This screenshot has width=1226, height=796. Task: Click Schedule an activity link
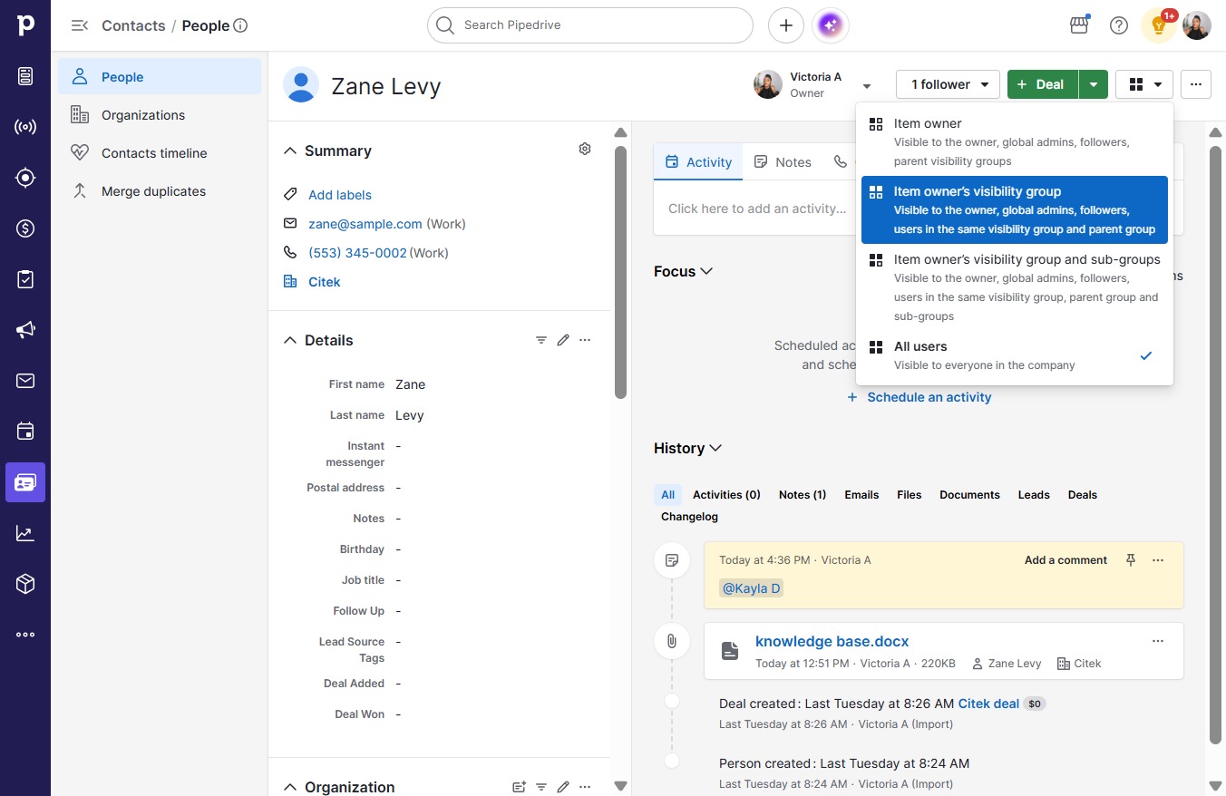click(919, 397)
